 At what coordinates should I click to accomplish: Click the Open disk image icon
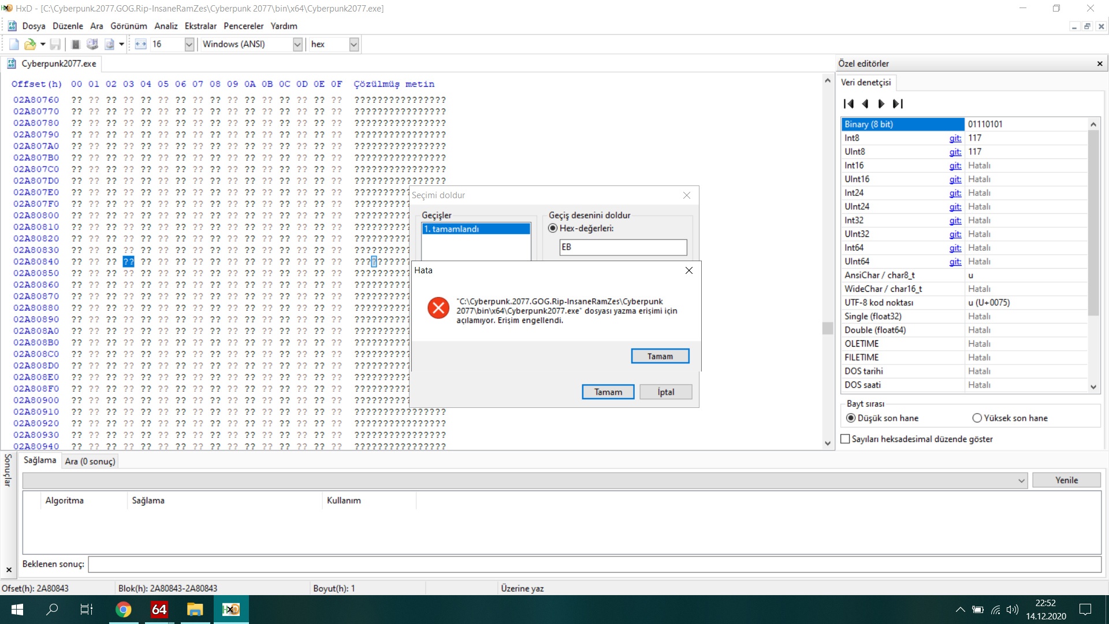coord(109,44)
